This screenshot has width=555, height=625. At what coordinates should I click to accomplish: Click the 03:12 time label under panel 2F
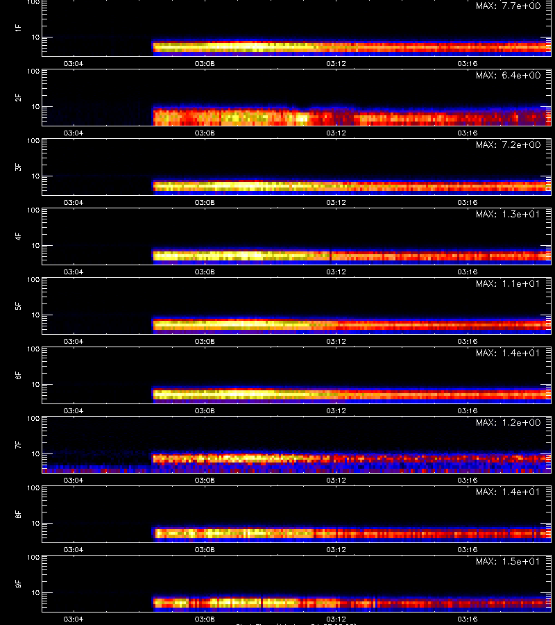click(336, 133)
